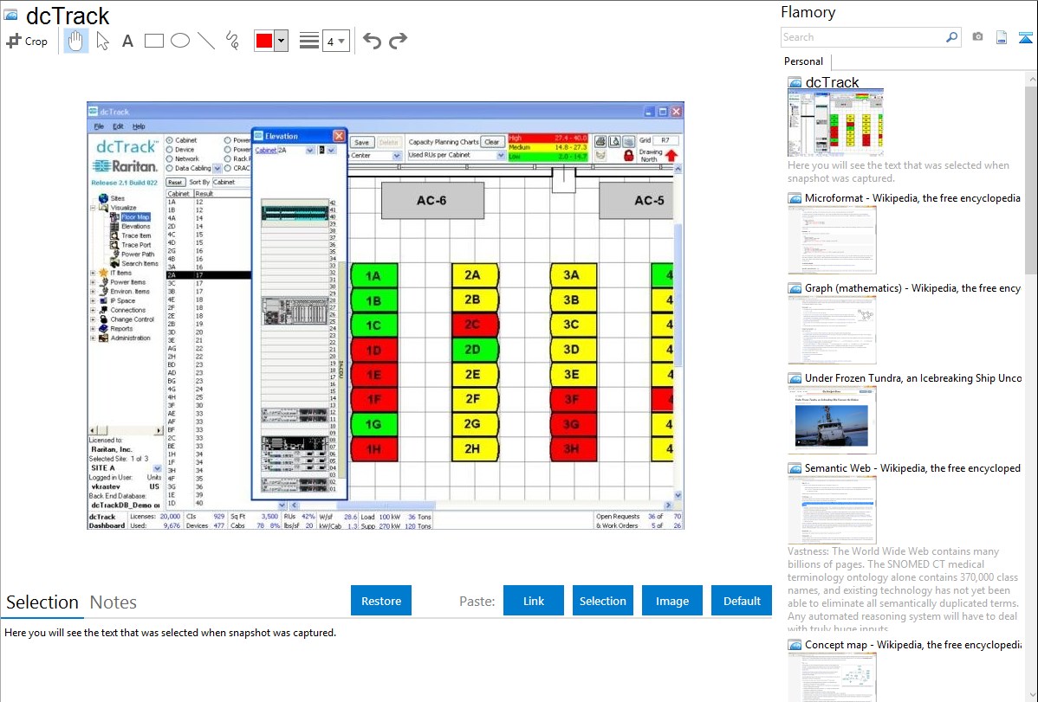
Task: Pick the ellipse shape tool
Action: click(x=180, y=41)
